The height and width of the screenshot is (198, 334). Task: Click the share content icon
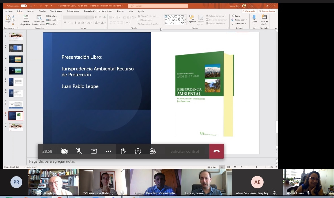[x=94, y=151]
